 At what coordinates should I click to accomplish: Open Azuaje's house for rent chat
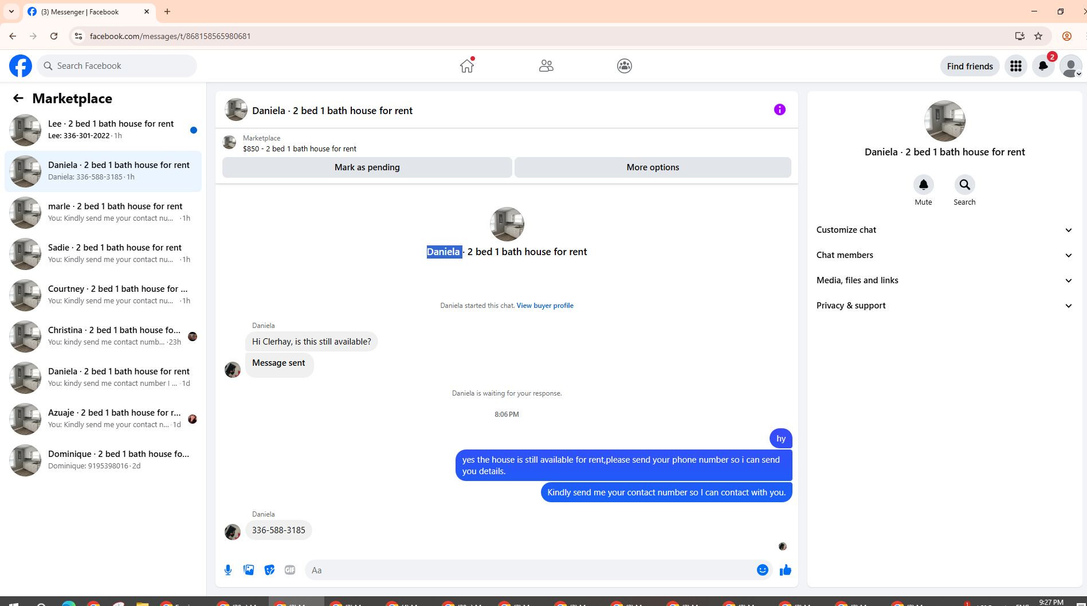[103, 419]
